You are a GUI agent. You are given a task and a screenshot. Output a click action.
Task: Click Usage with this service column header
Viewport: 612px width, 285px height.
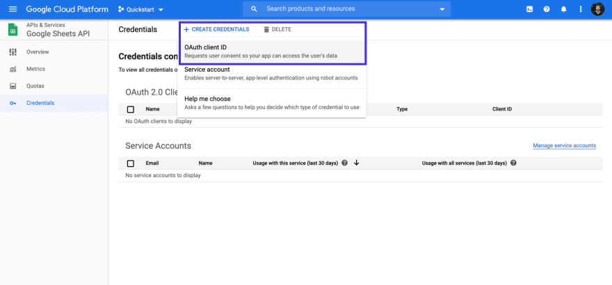point(296,163)
